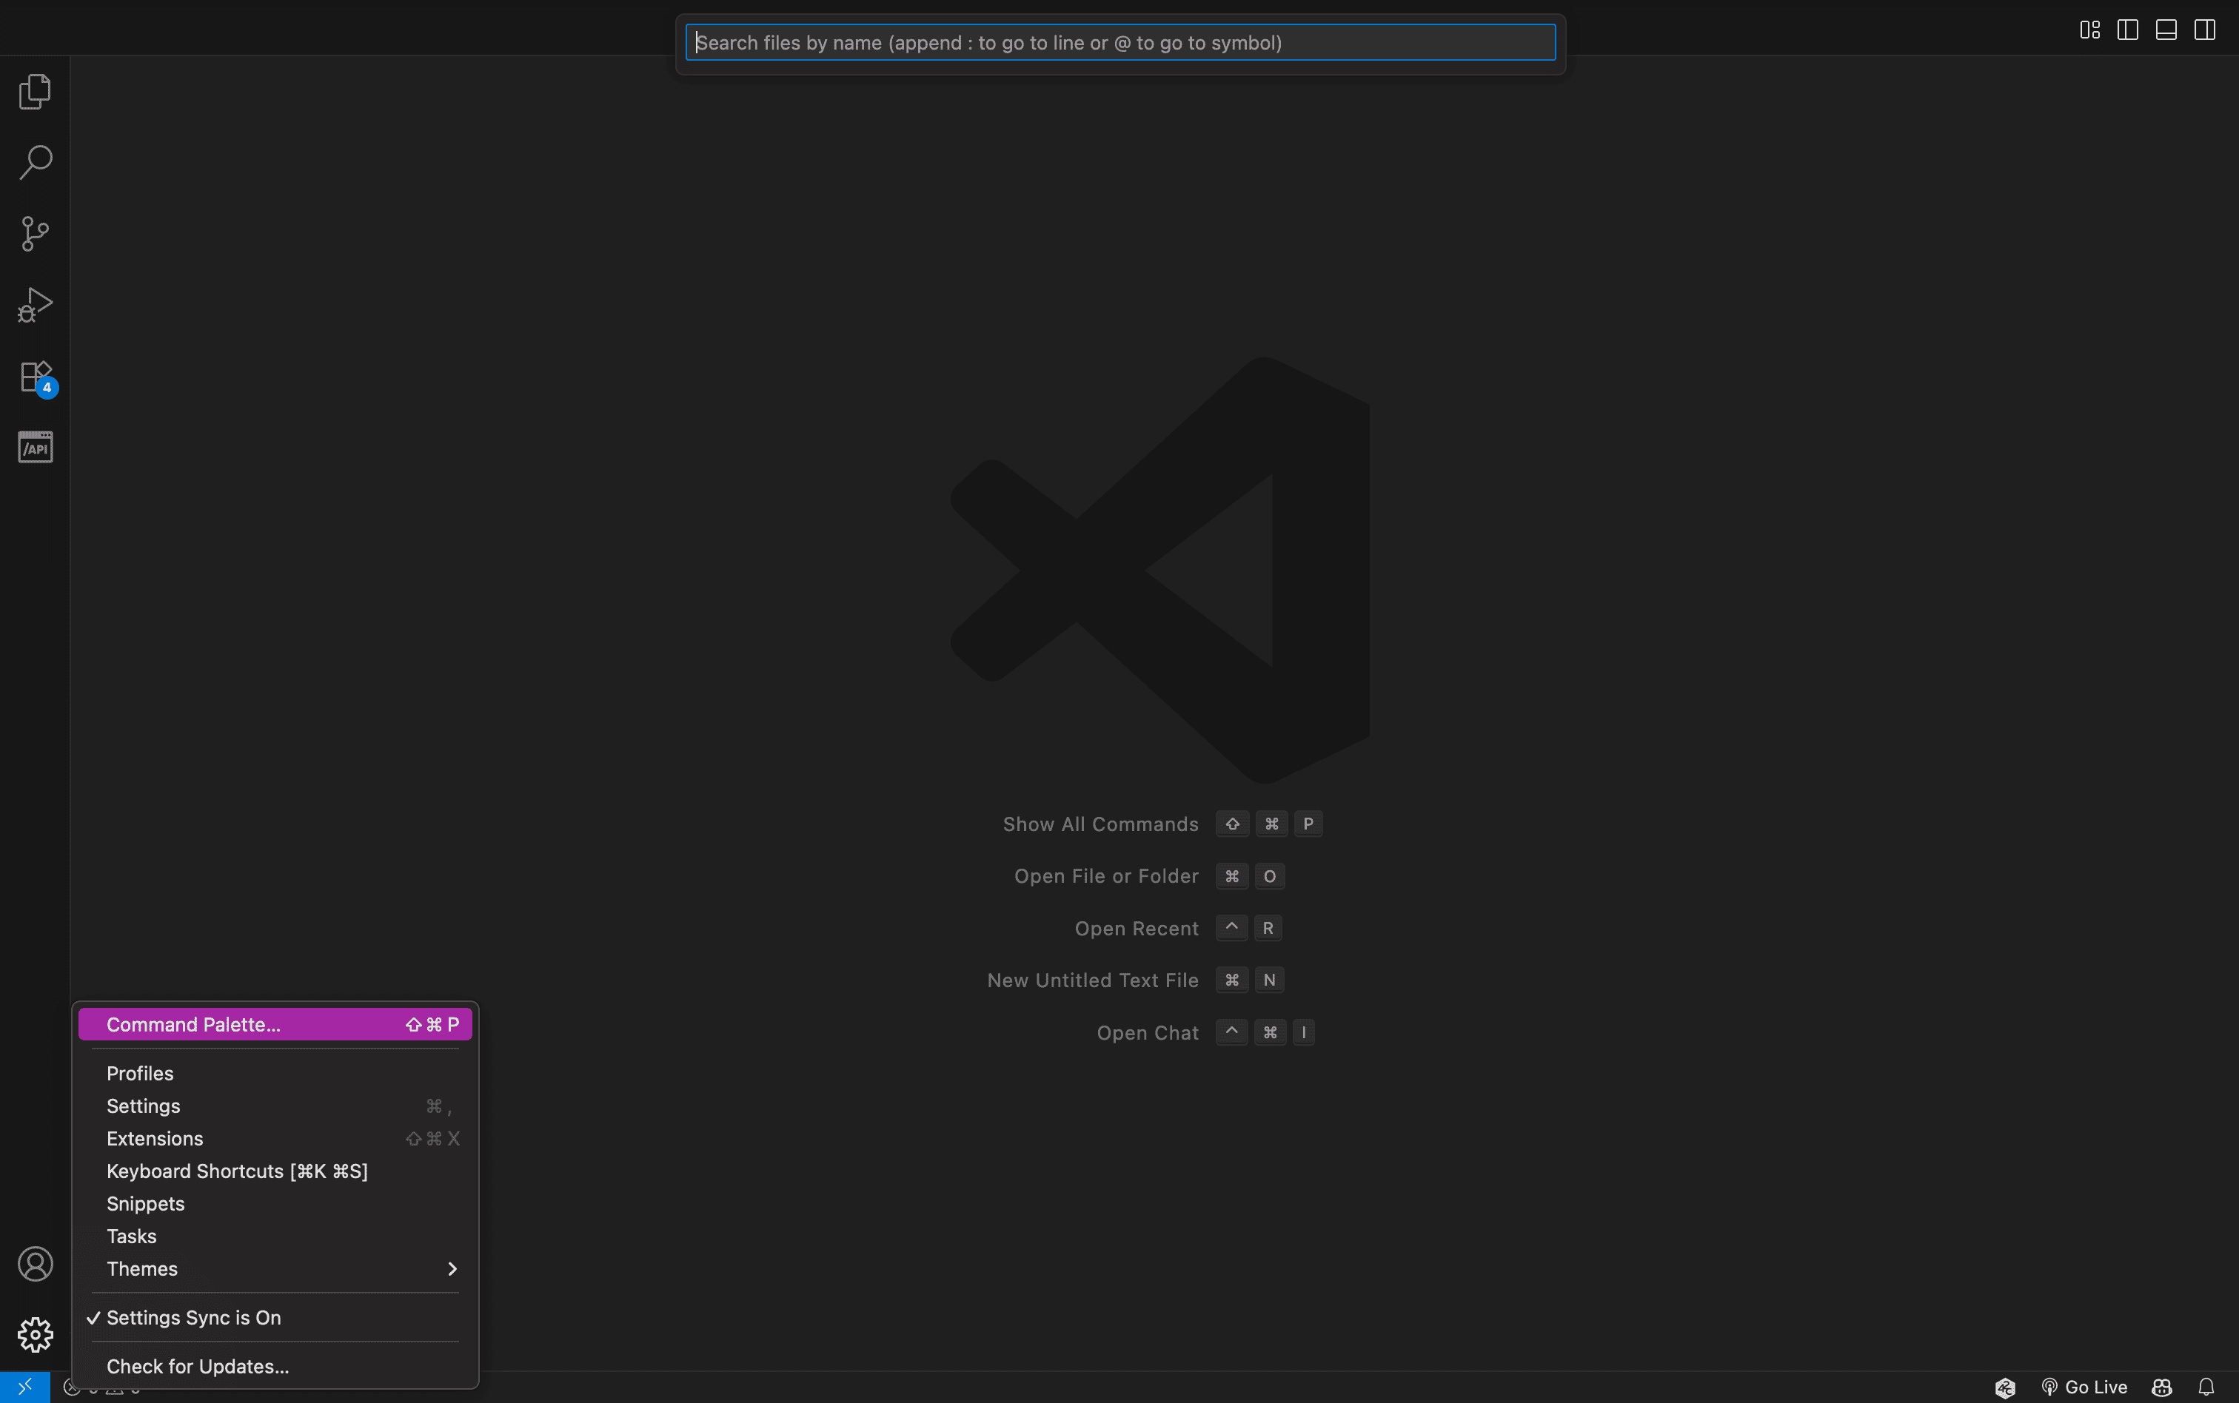Click Go Live in status bar

click(x=2085, y=1387)
